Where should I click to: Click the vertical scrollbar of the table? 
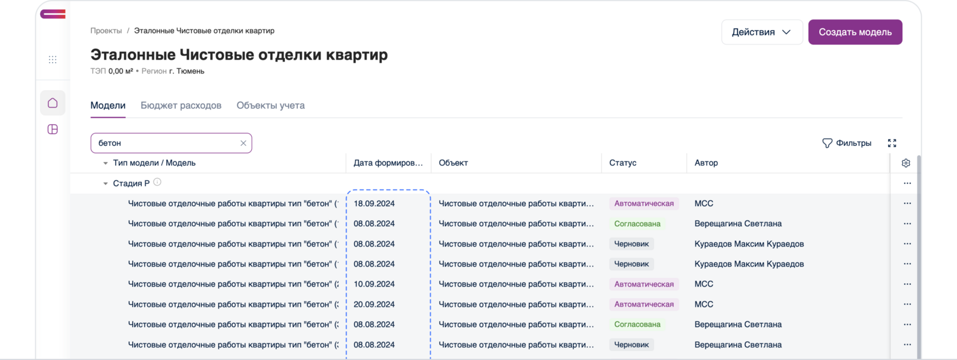[919, 256]
